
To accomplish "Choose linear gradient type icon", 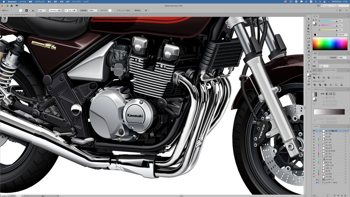I will (327, 94).
